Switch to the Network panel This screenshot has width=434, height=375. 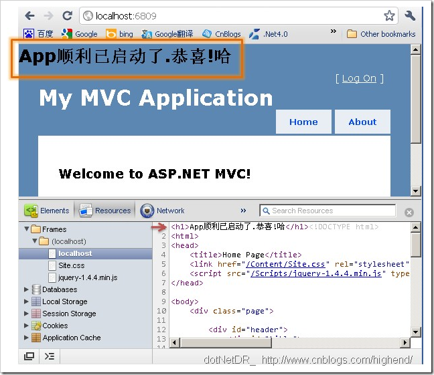click(x=162, y=211)
